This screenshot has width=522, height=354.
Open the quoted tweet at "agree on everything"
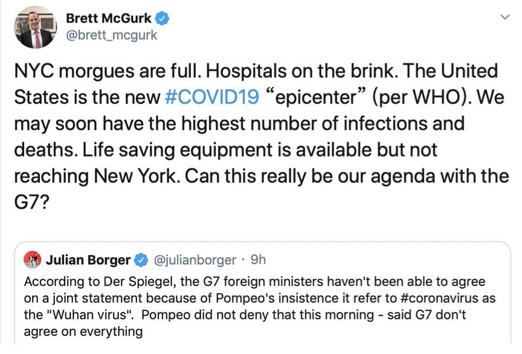pos(83,332)
